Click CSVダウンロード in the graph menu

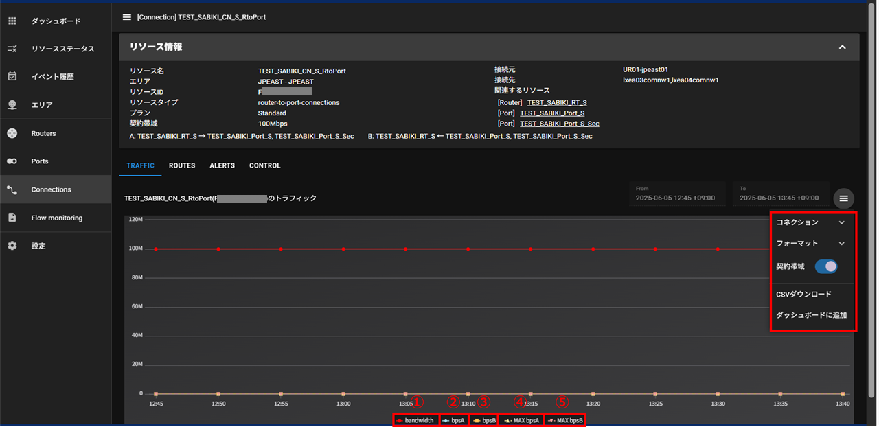pyautogui.click(x=803, y=294)
